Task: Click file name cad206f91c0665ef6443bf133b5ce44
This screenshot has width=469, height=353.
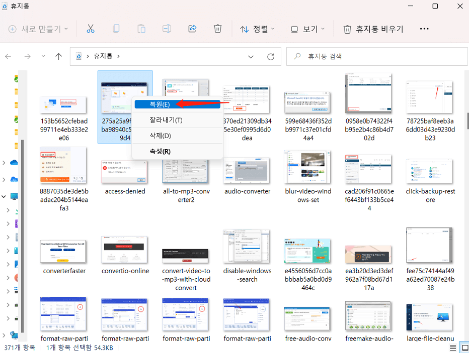Action: pyautogui.click(x=369, y=200)
